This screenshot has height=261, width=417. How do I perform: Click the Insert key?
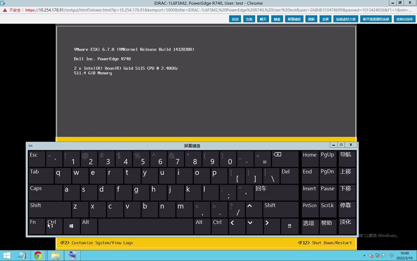(x=310, y=192)
